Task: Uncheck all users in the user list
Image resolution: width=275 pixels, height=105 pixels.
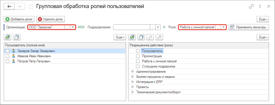Action: (17, 37)
